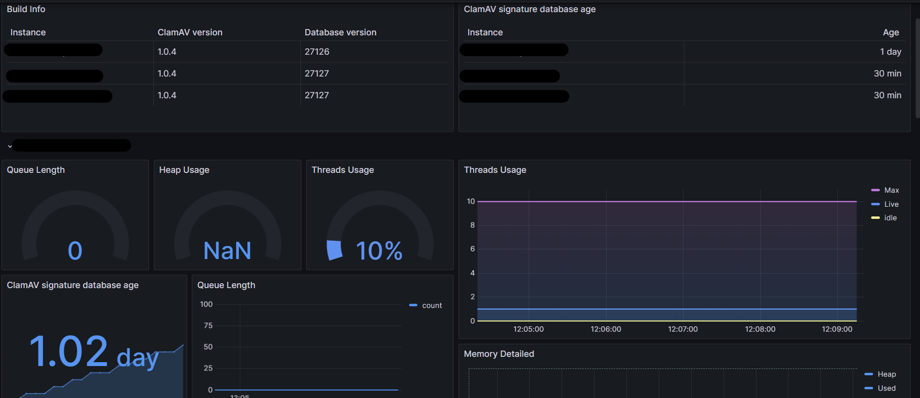Open the Build Info panel title menu

pos(26,9)
